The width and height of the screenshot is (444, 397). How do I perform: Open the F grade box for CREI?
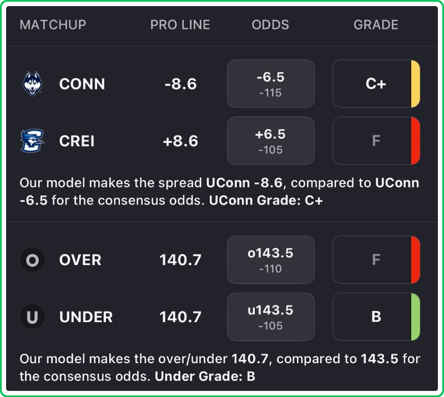coord(373,141)
